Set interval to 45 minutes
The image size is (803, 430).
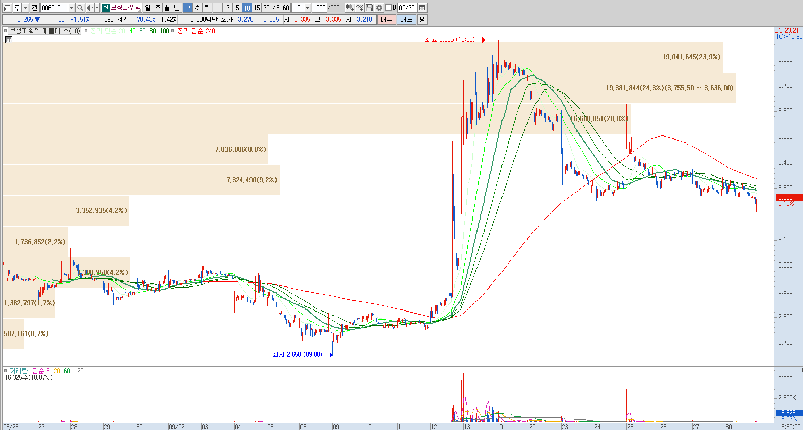(276, 8)
